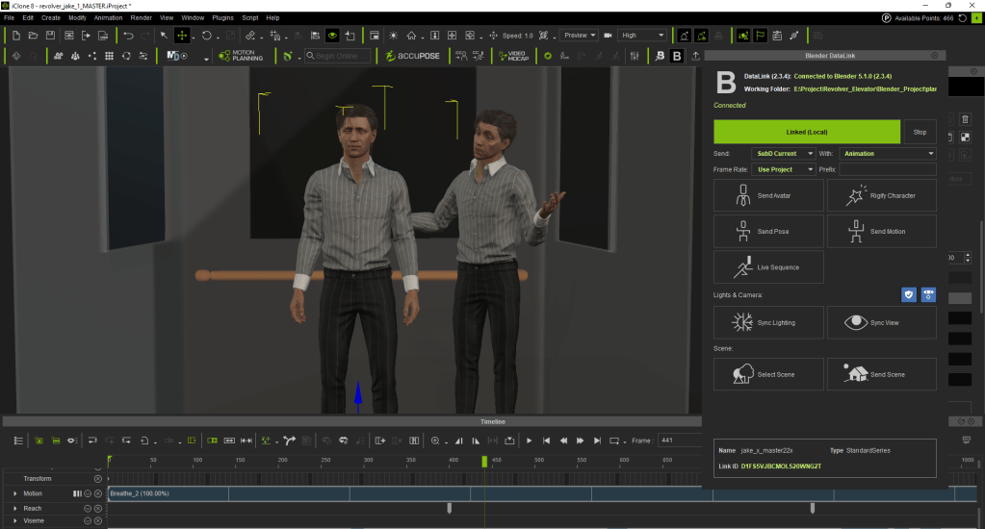Open the Script menu
The height and width of the screenshot is (529, 985).
[250, 18]
